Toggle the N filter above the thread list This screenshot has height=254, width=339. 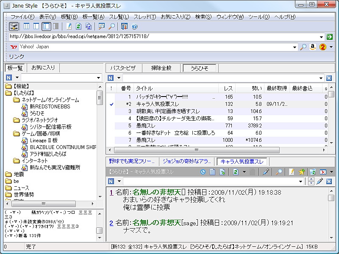coord(111,77)
